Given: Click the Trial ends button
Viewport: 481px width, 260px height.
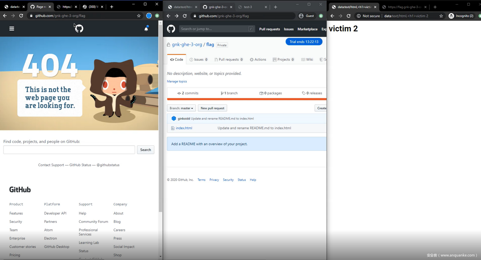Looking at the screenshot, I should (x=304, y=42).
